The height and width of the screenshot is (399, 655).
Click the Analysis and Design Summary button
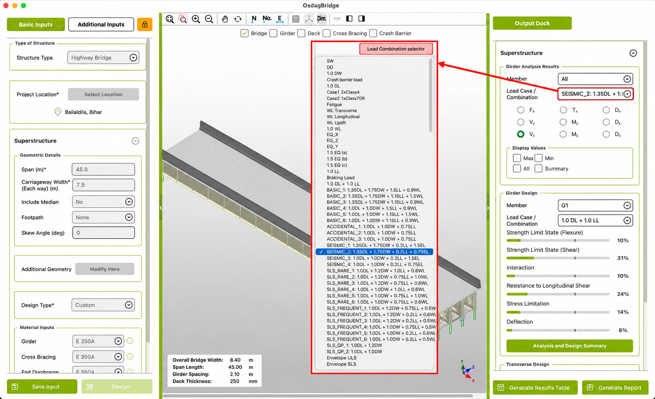[x=570, y=346]
